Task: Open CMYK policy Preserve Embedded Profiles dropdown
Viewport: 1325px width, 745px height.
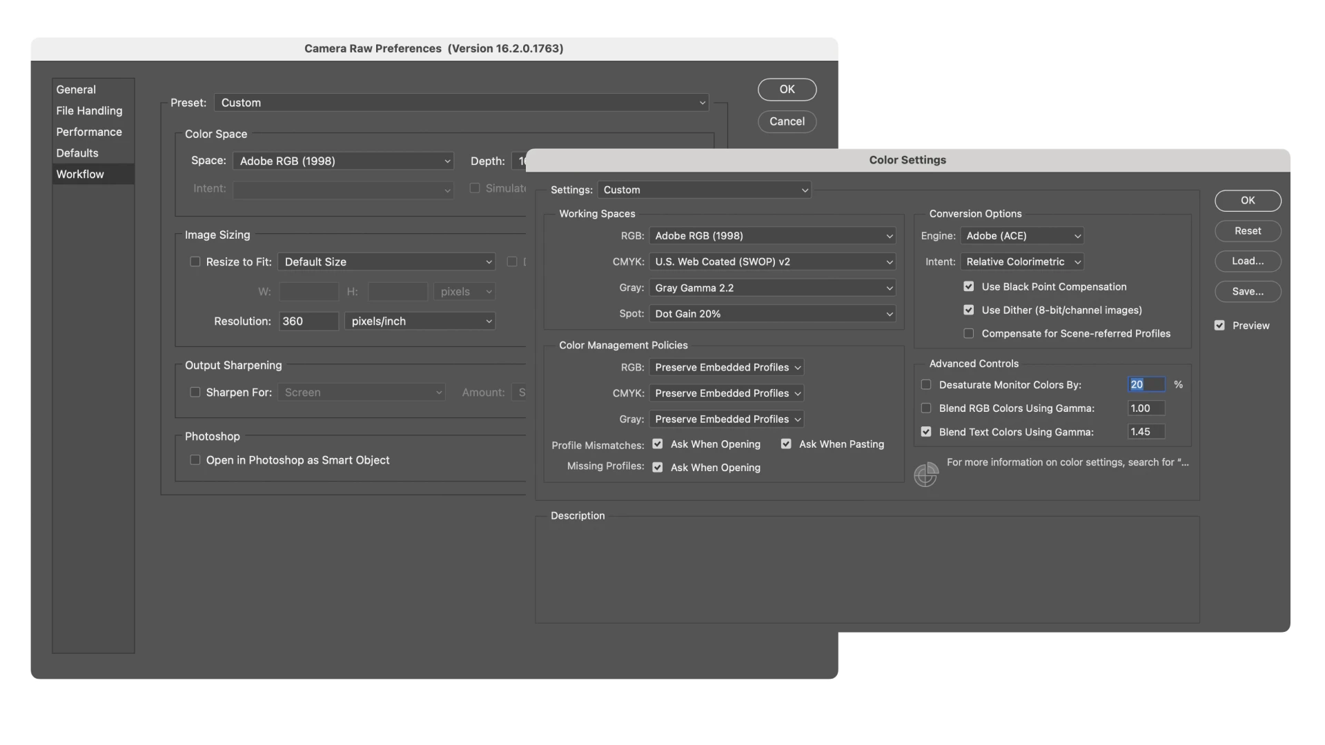Action: tap(727, 393)
